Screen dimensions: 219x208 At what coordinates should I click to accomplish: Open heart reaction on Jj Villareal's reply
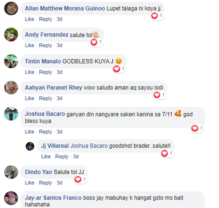167,153
